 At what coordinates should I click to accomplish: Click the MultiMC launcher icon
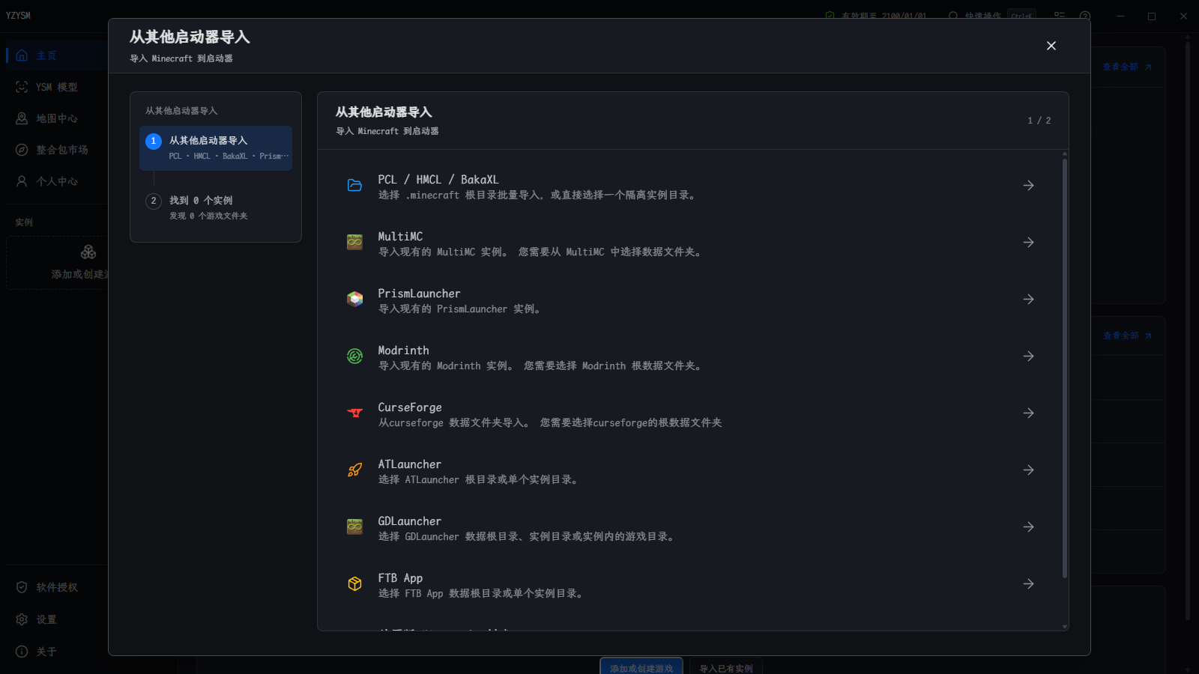pos(354,243)
